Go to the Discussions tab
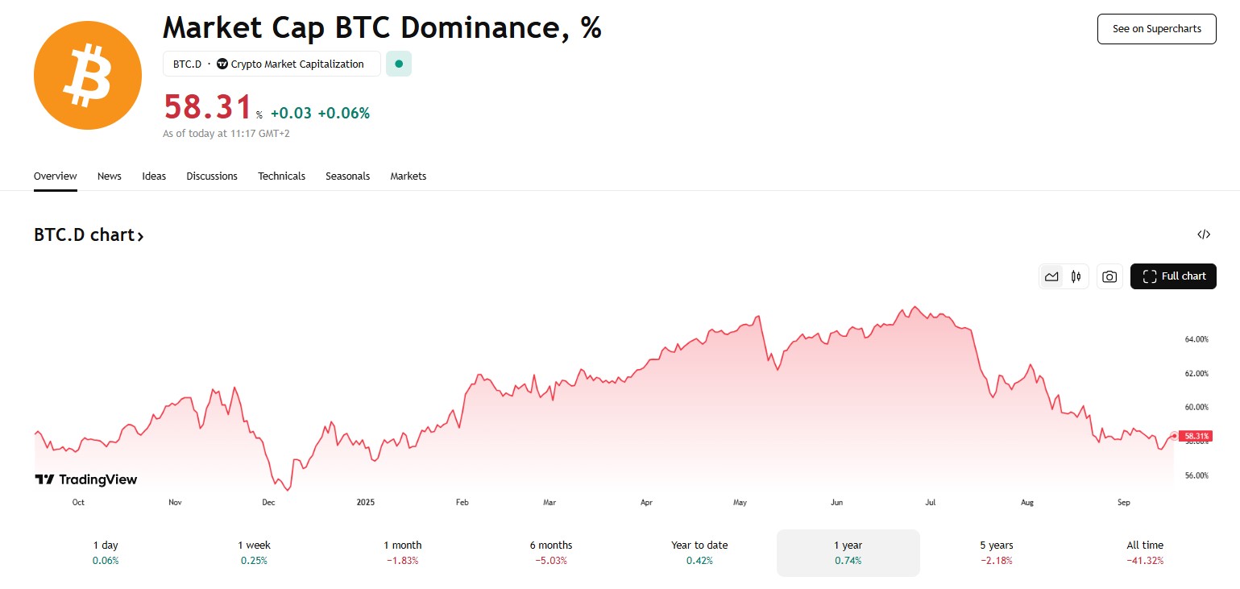The image size is (1240, 589). pyautogui.click(x=212, y=176)
